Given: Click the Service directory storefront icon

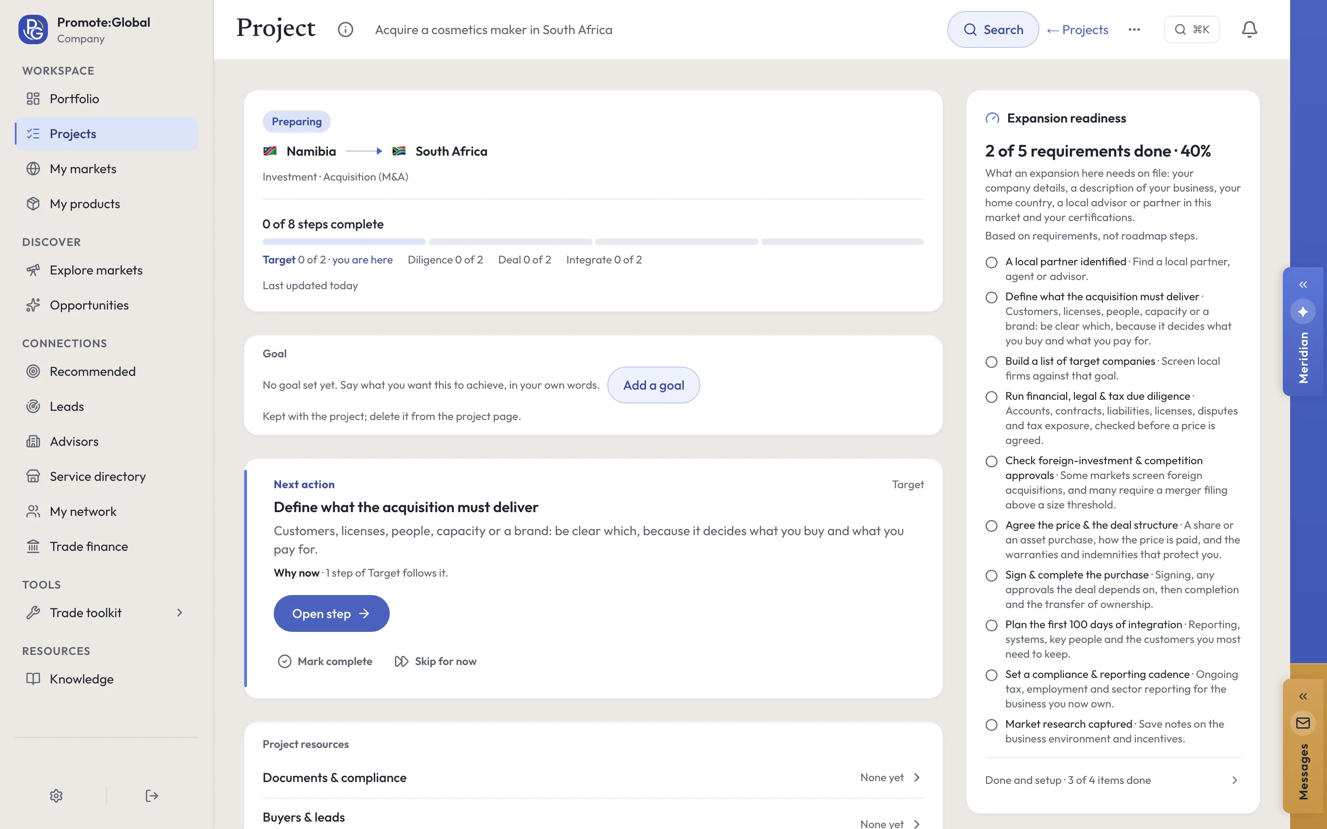Looking at the screenshot, I should (34, 477).
